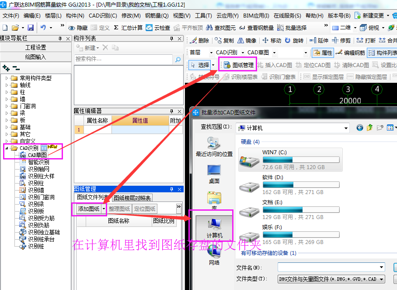397x290 pixels.
Task: Select WIN7 (C:) drive
Action: 290,160
